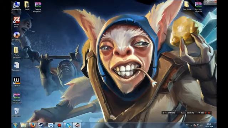Click Bandicam target selection icon
Viewport: 228px width, 128px height.
point(164,113)
